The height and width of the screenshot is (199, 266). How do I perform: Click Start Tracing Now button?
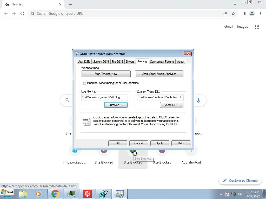[106, 74]
